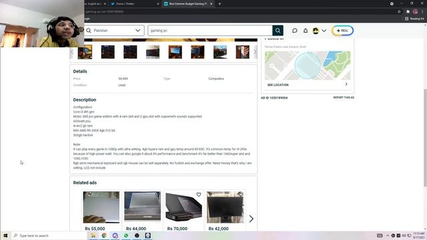Click the Details heading
Viewport: 427px width, 240px height.
coord(80,71)
